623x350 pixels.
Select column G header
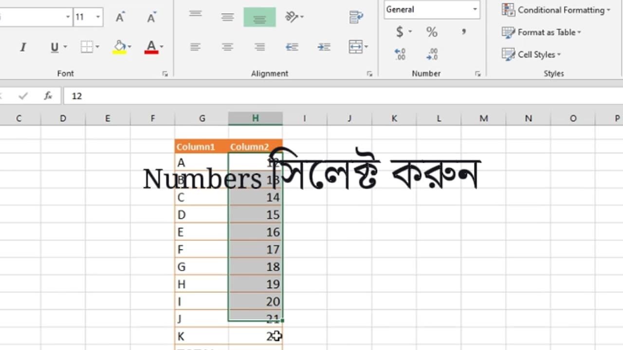pos(202,118)
